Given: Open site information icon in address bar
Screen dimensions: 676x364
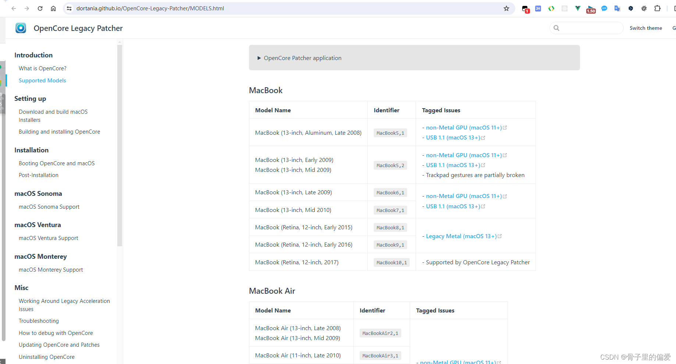Looking at the screenshot, I should click(69, 8).
